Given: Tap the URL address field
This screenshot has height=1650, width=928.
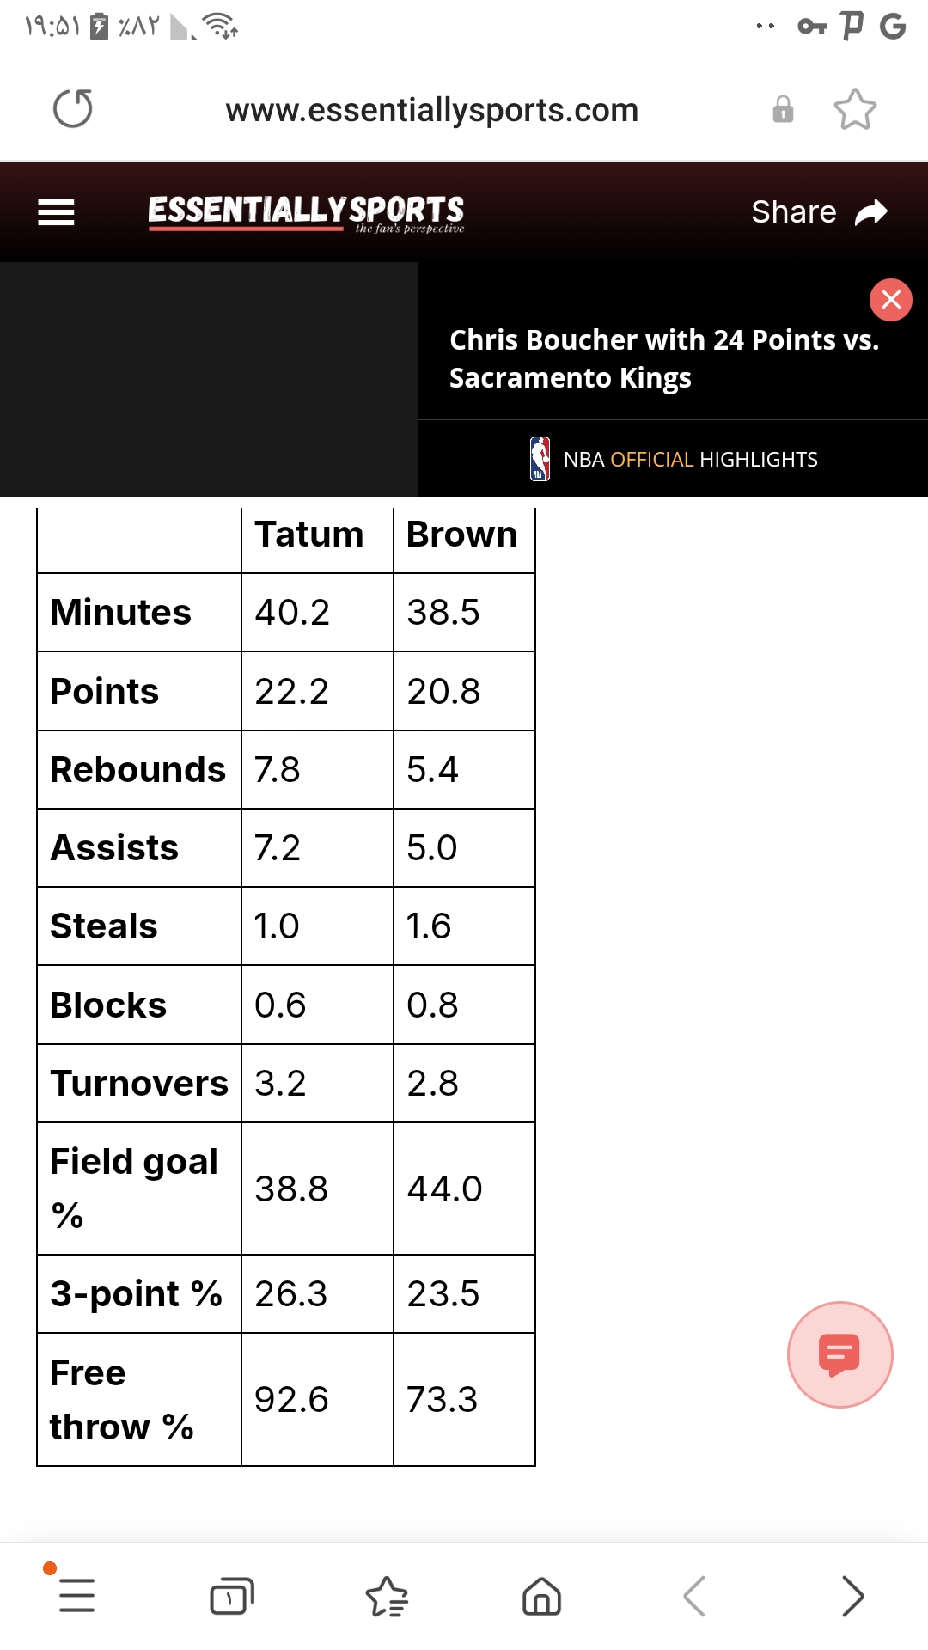Looking at the screenshot, I should click(x=432, y=110).
